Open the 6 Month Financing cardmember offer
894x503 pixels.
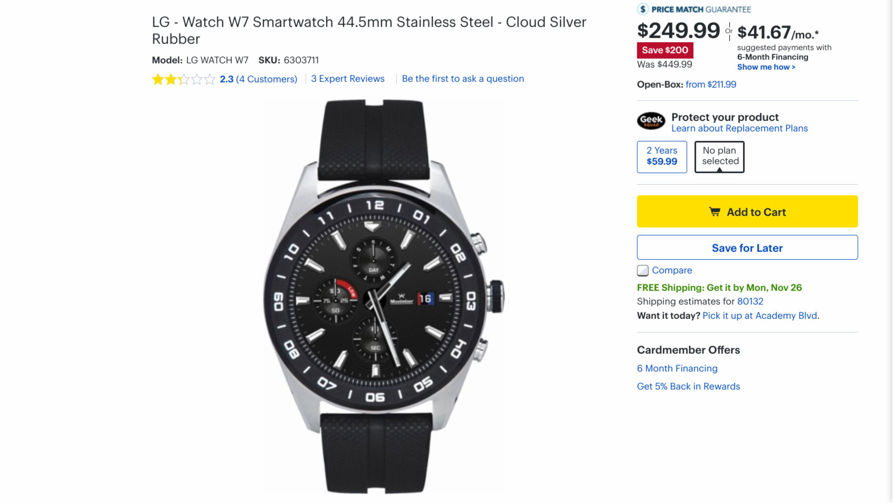677,368
